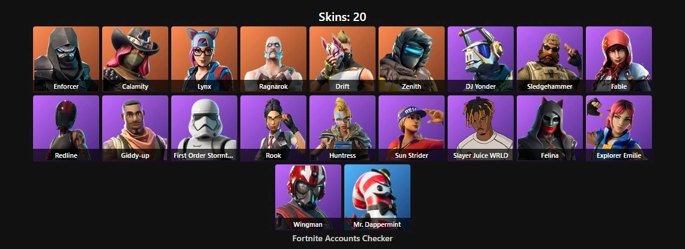Image resolution: width=685 pixels, height=249 pixels.
Task: Choose the Mr. Dappermint skin tile
Action: click(x=377, y=197)
